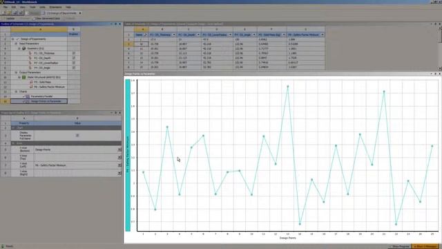Open X-Axis (Bottom) dropdown showing Design Points
Screen dimensions: 442x249
[x=119, y=149]
